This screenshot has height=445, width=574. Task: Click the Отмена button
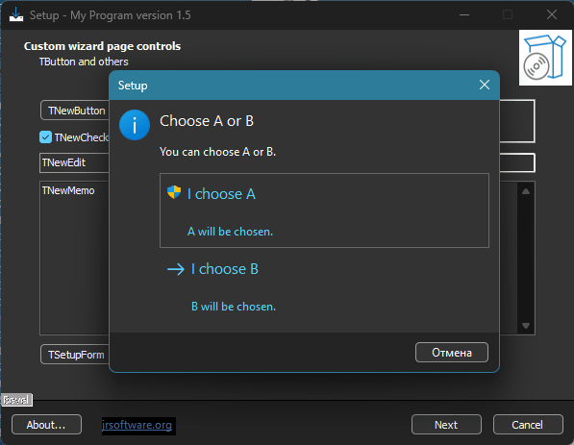click(x=451, y=353)
